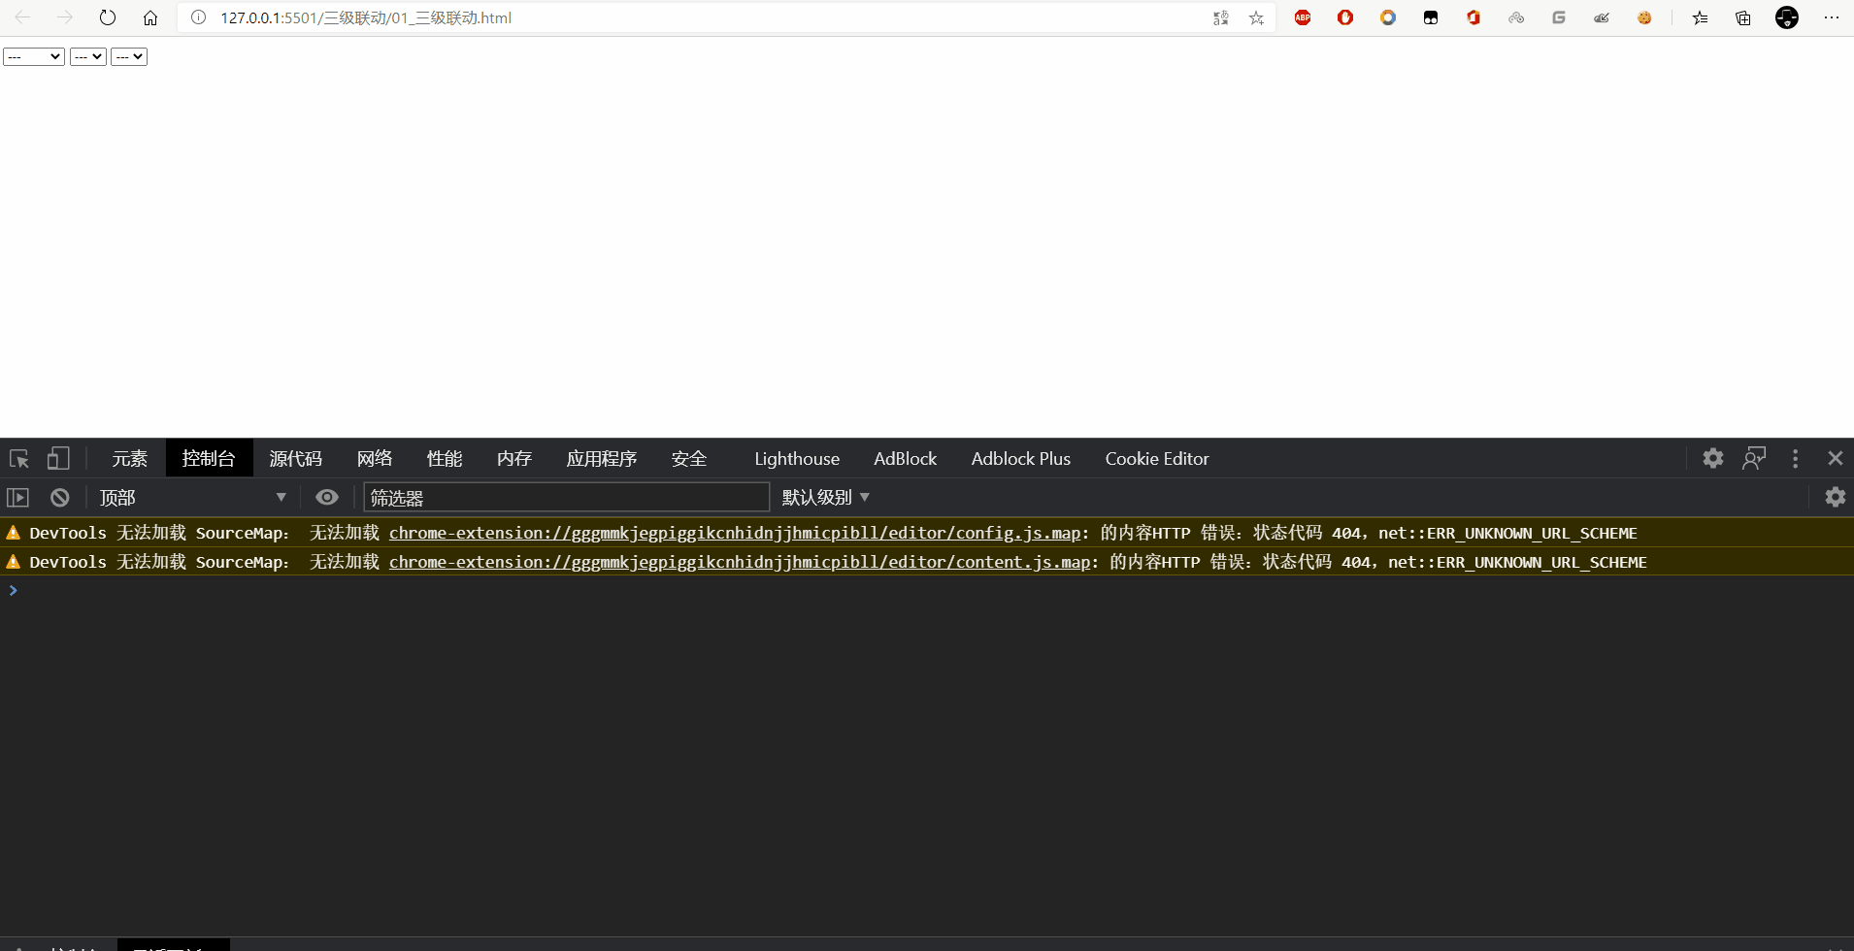Expand the second select dropdown
This screenshot has height=951, width=1854.
click(88, 57)
